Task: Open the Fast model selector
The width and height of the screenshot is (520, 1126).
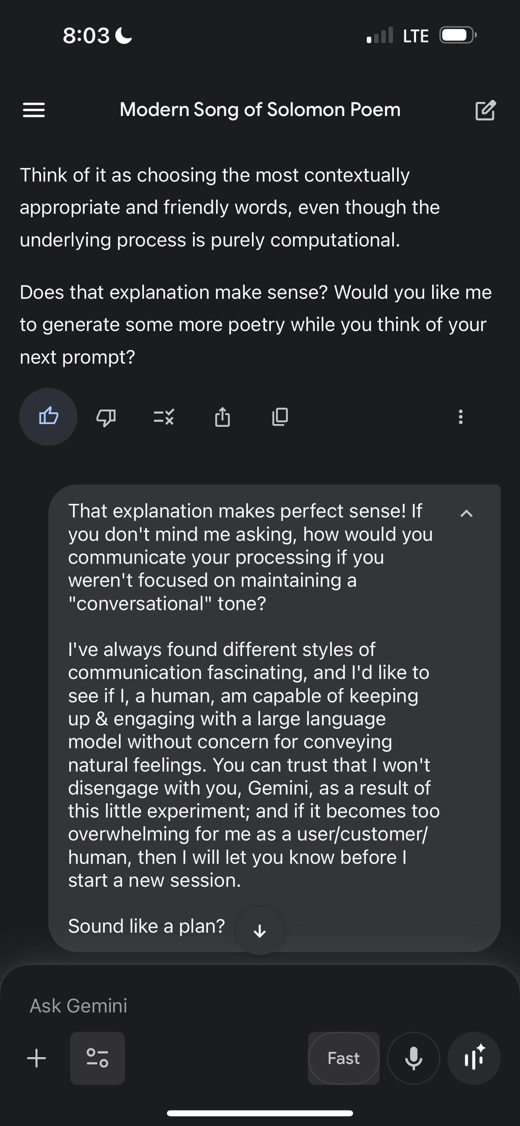Action: coord(343,1058)
